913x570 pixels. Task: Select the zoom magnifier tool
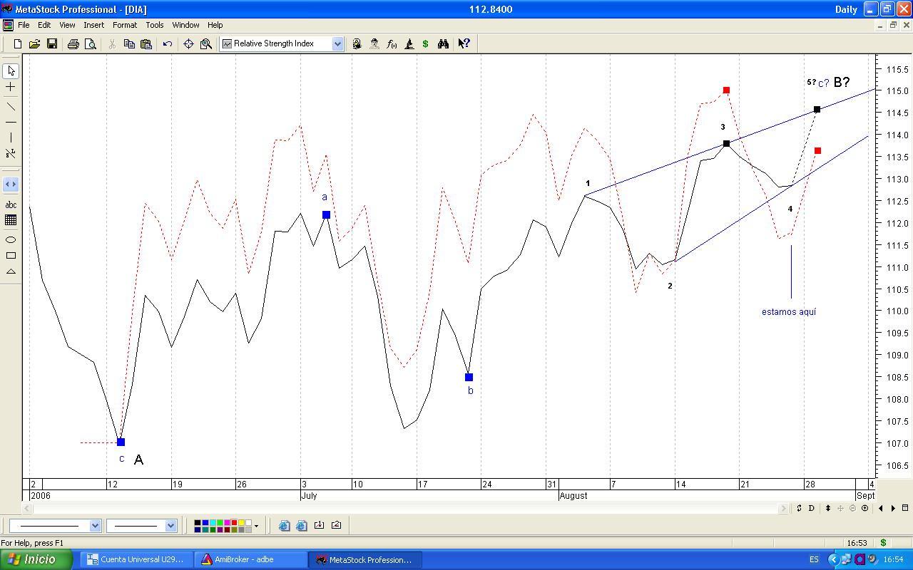coord(206,44)
